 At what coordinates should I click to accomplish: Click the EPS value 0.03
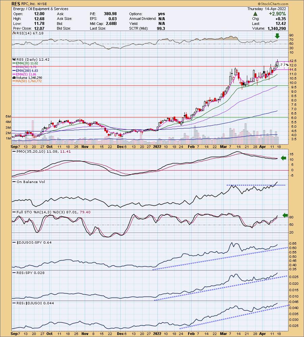[x=112, y=19]
